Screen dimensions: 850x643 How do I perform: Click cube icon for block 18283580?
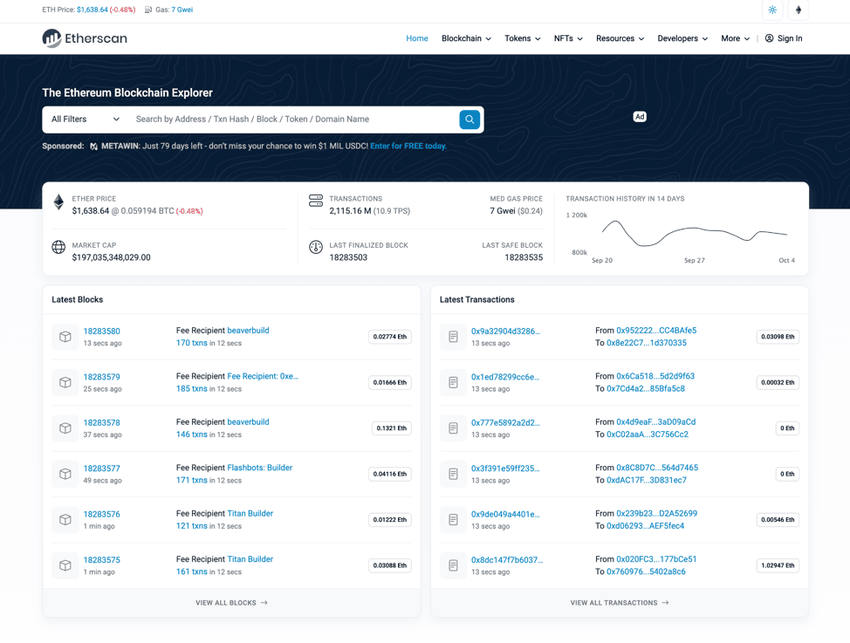point(65,337)
